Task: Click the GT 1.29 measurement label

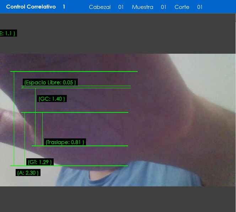Action: (x=40, y=162)
